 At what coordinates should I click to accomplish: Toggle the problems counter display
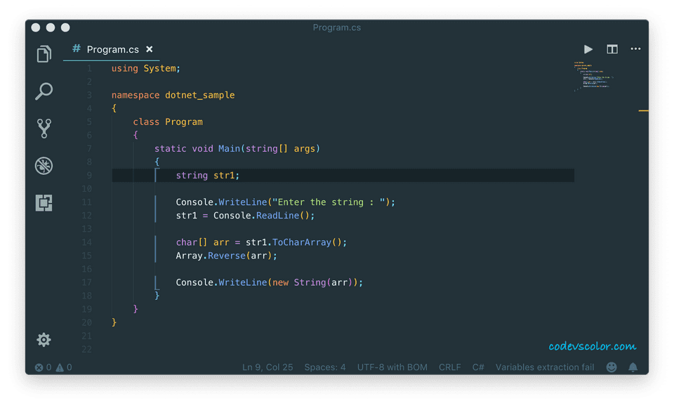pyautogui.click(x=54, y=367)
